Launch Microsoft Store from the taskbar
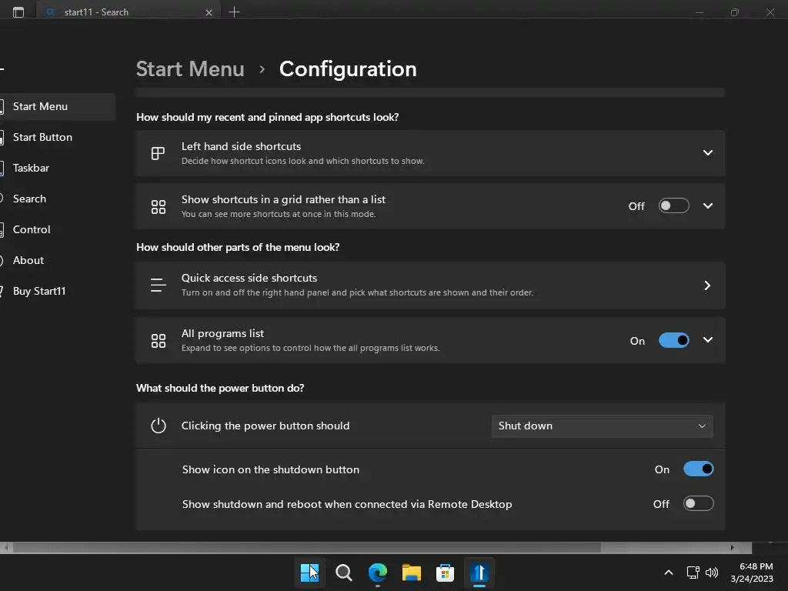This screenshot has height=591, width=788. pos(446,573)
